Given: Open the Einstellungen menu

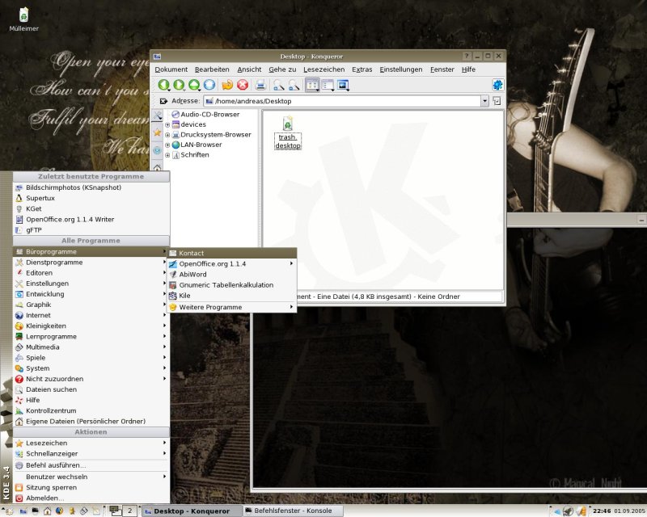Looking at the screenshot, I should [400, 69].
